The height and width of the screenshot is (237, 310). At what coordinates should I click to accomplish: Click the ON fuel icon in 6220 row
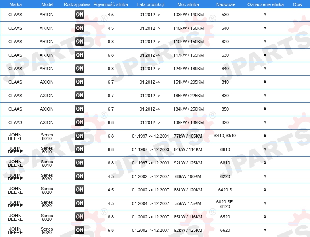click(x=80, y=176)
